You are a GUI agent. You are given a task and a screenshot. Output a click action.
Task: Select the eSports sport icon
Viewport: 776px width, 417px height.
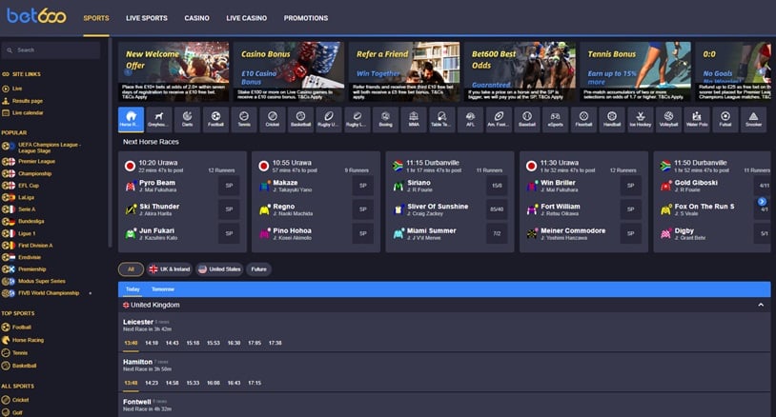point(555,119)
